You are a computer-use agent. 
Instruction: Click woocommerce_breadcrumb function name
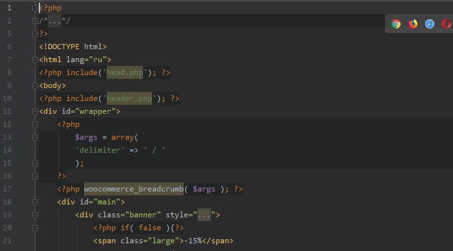(x=134, y=189)
